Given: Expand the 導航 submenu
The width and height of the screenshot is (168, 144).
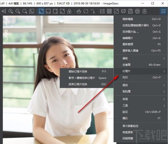Looking at the screenshot, I should [141, 58].
